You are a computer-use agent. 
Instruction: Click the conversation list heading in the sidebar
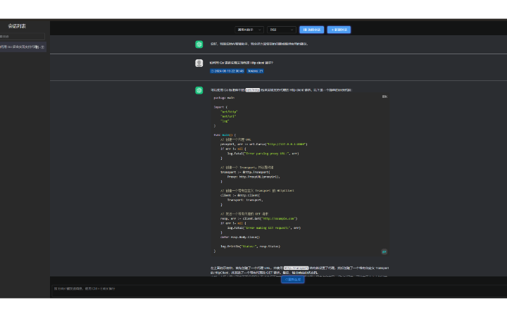(17, 26)
